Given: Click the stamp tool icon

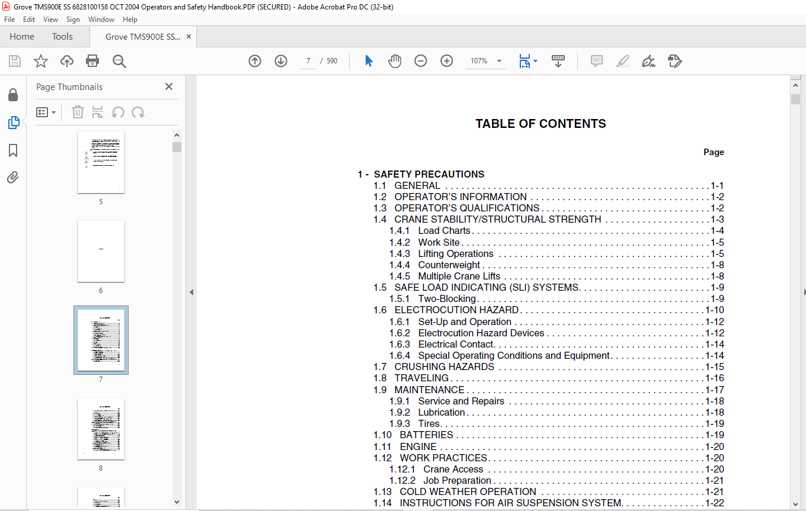Looking at the screenshot, I should [x=674, y=61].
